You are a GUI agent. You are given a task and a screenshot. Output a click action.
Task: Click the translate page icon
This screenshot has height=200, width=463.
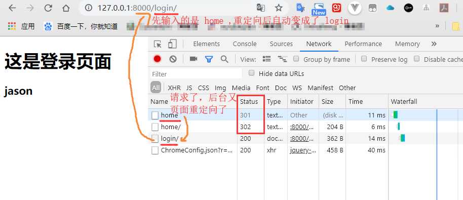coord(261,8)
